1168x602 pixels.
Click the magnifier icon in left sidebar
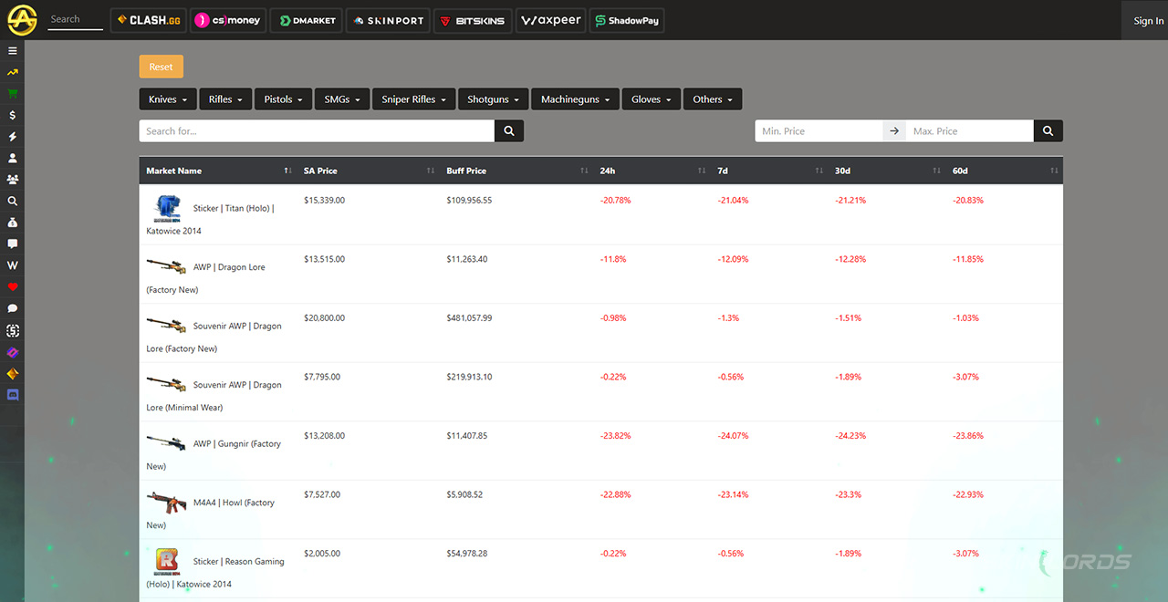13,202
